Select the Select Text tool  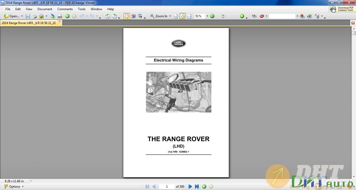point(140,16)
